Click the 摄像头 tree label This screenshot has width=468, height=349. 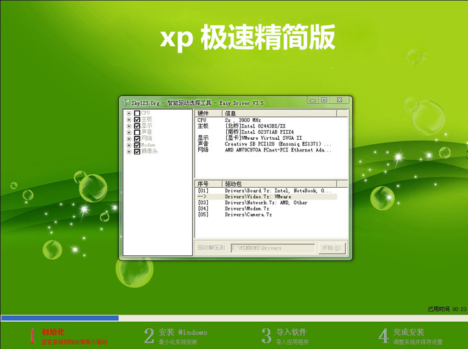point(149,151)
